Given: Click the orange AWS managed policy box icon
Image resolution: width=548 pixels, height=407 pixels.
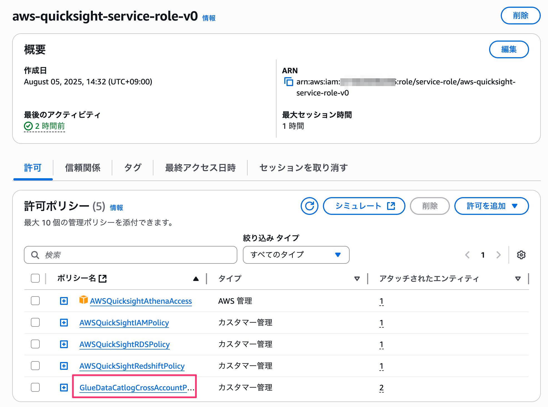Looking at the screenshot, I should (83, 300).
